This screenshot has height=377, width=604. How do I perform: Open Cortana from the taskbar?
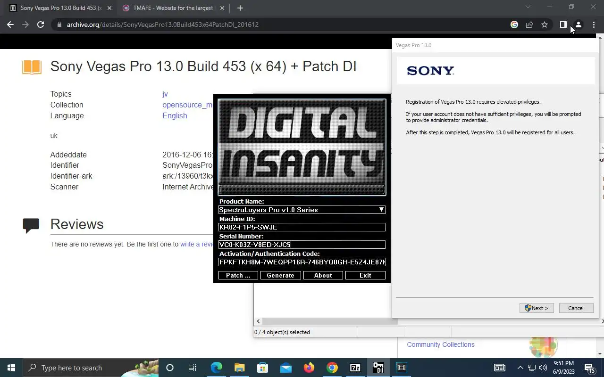click(170, 368)
